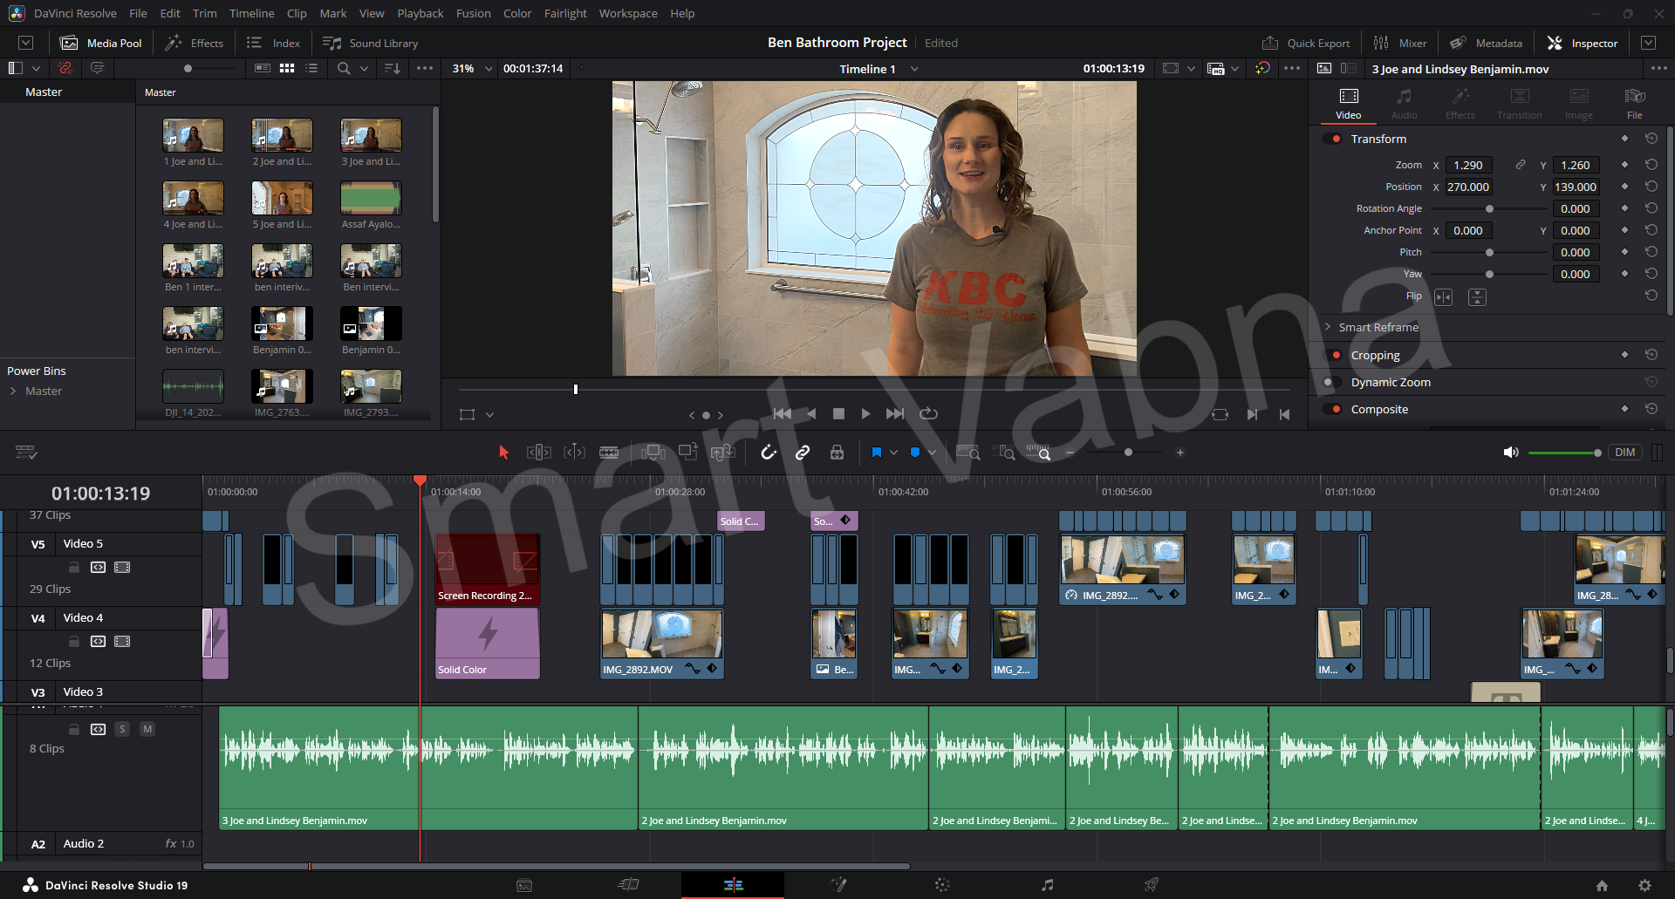Open the Timeline 1 name dropdown
This screenshot has height=899, width=1675.
click(914, 69)
